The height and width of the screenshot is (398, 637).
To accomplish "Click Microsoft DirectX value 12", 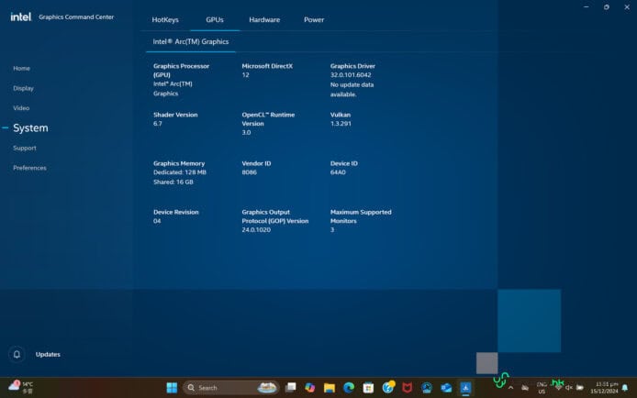I will click(245, 75).
